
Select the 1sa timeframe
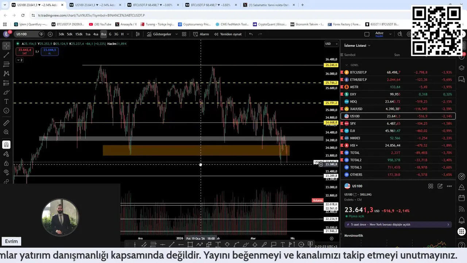[x=88, y=34]
